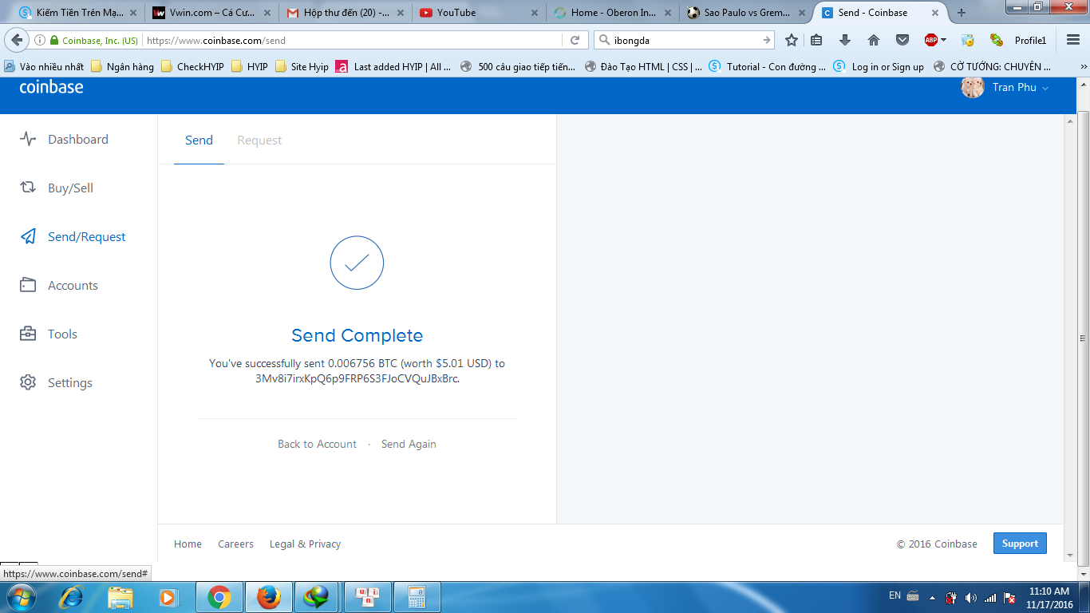Launch Internet Explorer from the taskbar
The height and width of the screenshot is (613, 1090).
71,597
